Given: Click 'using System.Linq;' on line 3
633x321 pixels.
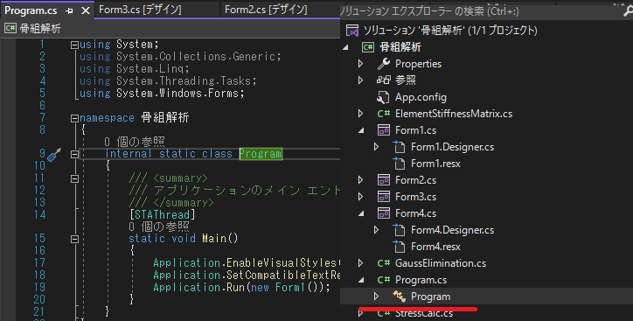Looking at the screenshot, I should pyautogui.click(x=135, y=68).
